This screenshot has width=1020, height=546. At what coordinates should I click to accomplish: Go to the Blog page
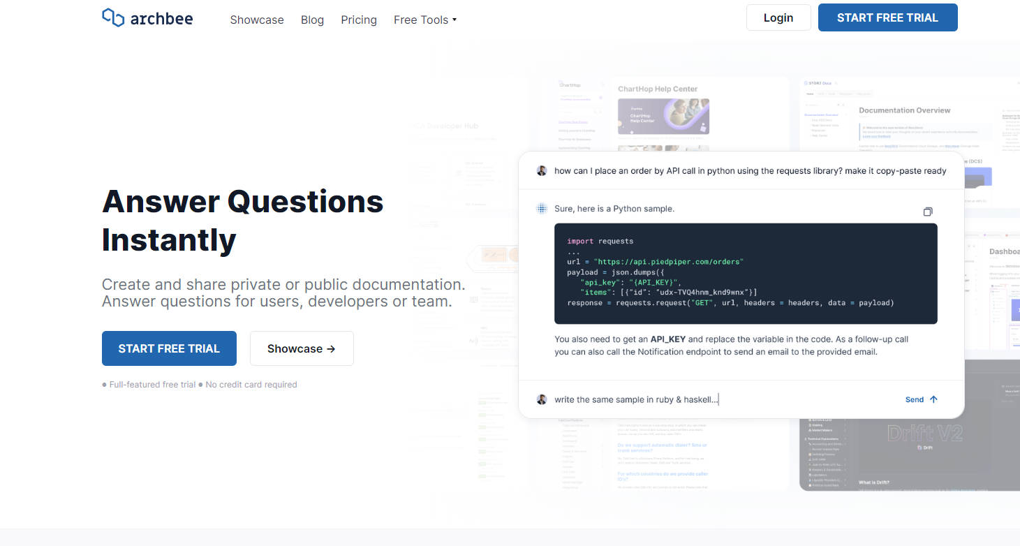312,20
